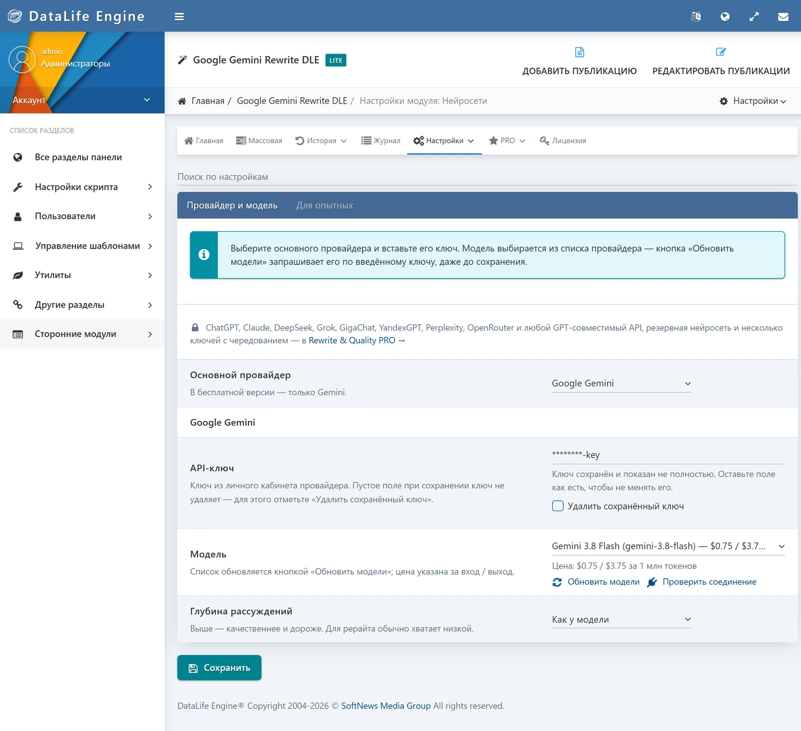Viewport: 801px width, 731px height.
Task: Follow the Rewrite & Quality PRO link
Action: point(356,340)
